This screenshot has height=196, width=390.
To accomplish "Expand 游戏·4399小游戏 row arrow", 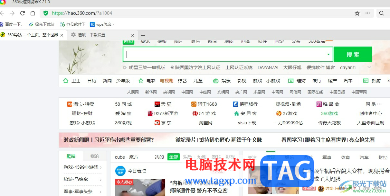I will tap(101, 167).
